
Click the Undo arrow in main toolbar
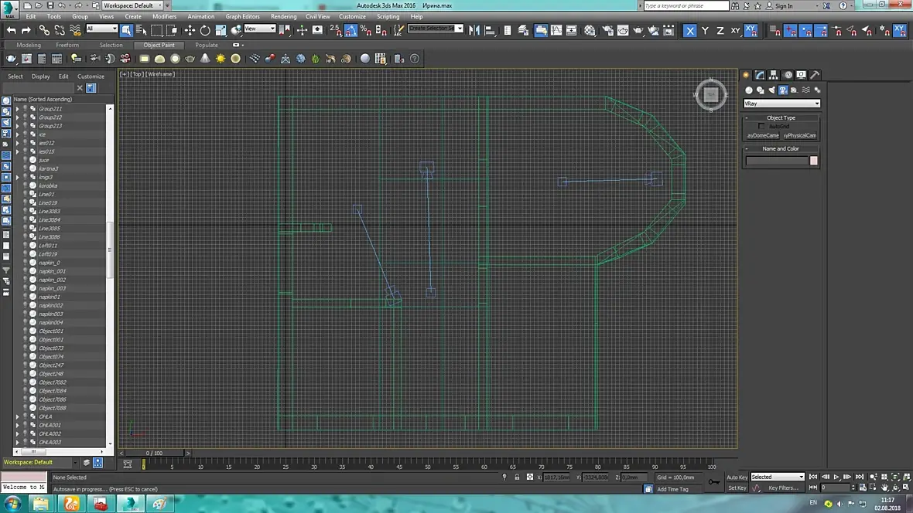click(11, 30)
